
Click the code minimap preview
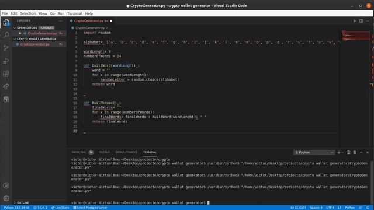tap(355, 36)
